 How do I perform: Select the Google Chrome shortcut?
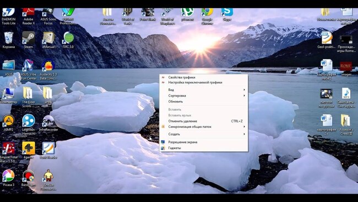pyautogui.click(x=207, y=16)
